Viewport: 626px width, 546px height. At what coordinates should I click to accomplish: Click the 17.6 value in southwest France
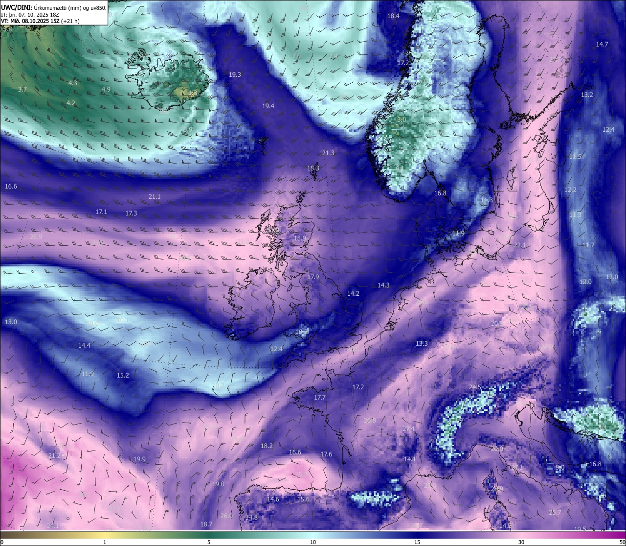tap(326, 454)
